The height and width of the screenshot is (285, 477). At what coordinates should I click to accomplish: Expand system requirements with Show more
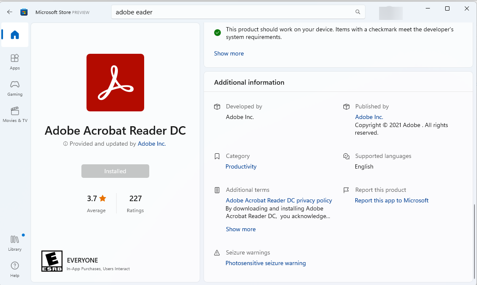[x=229, y=53]
